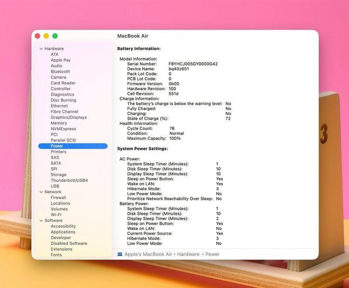Click the yellow minimize button
This screenshot has height=288, width=349.
pos(46,36)
